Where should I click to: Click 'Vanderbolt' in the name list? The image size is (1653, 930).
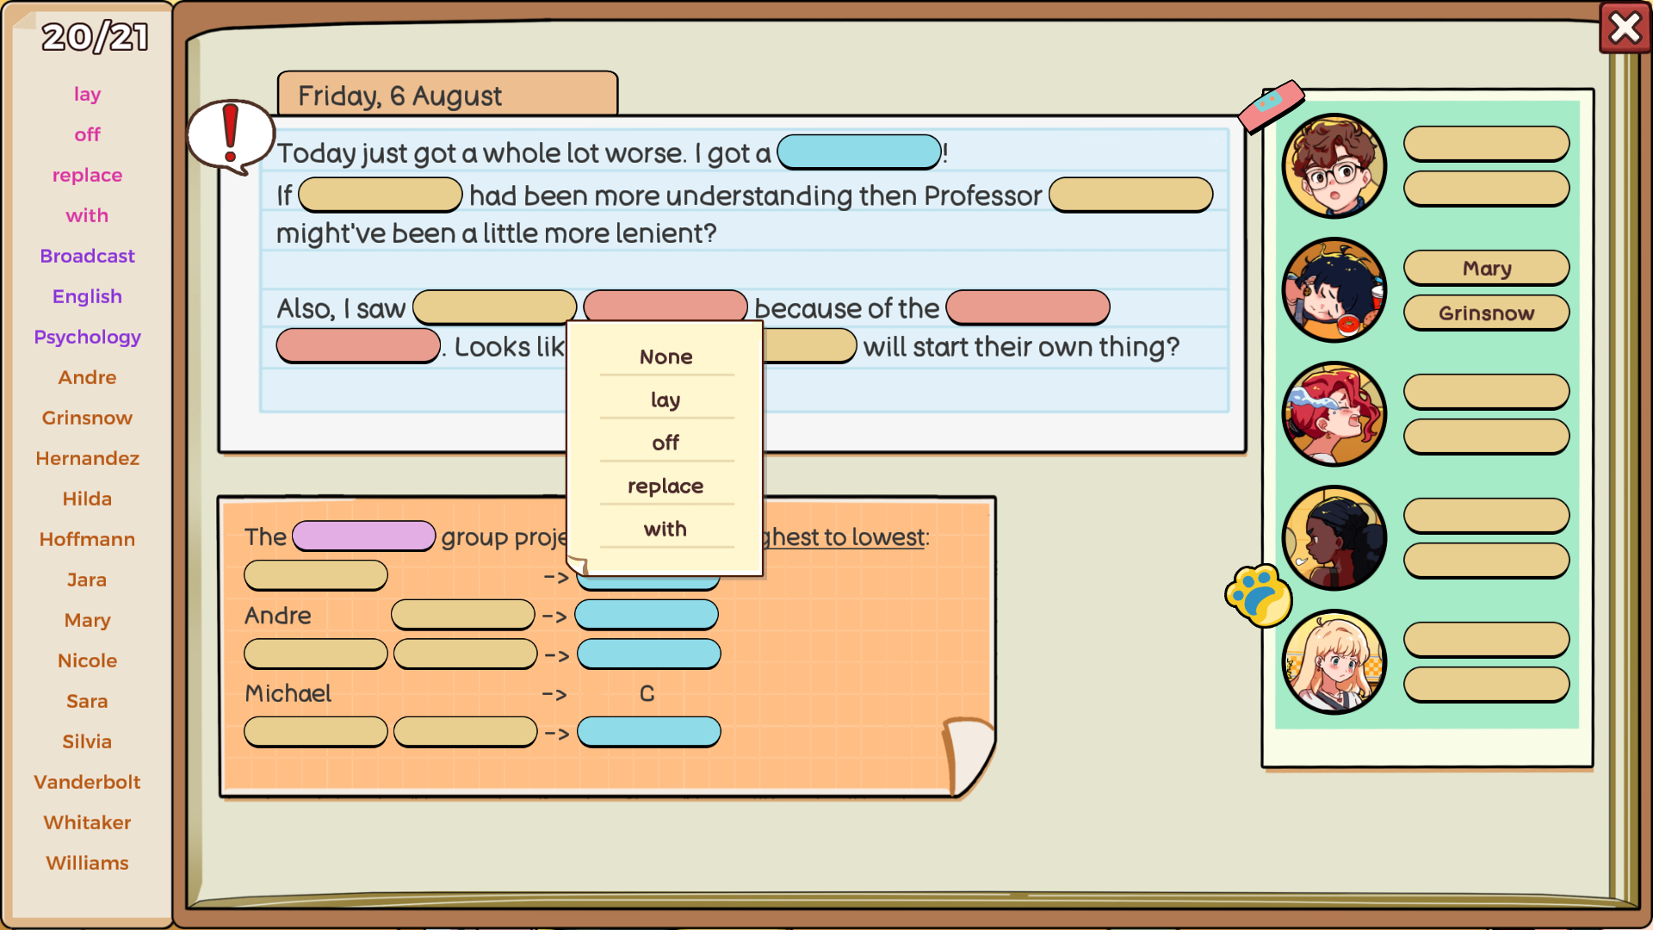point(87,782)
